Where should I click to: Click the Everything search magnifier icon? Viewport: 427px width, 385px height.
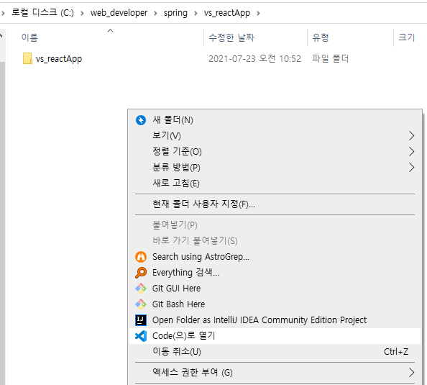[x=141, y=273]
